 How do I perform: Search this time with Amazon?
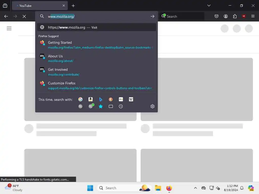(x=91, y=99)
